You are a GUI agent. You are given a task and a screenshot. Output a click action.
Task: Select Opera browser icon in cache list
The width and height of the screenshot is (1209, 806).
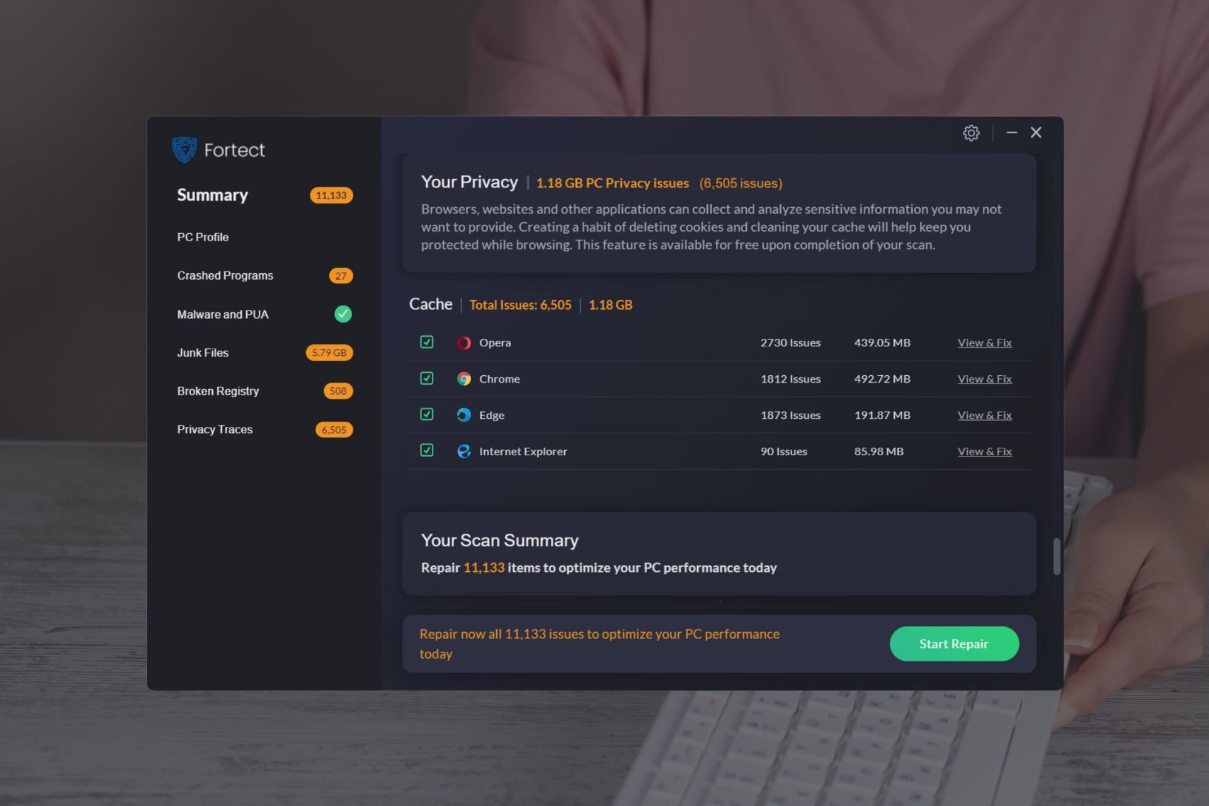(463, 342)
